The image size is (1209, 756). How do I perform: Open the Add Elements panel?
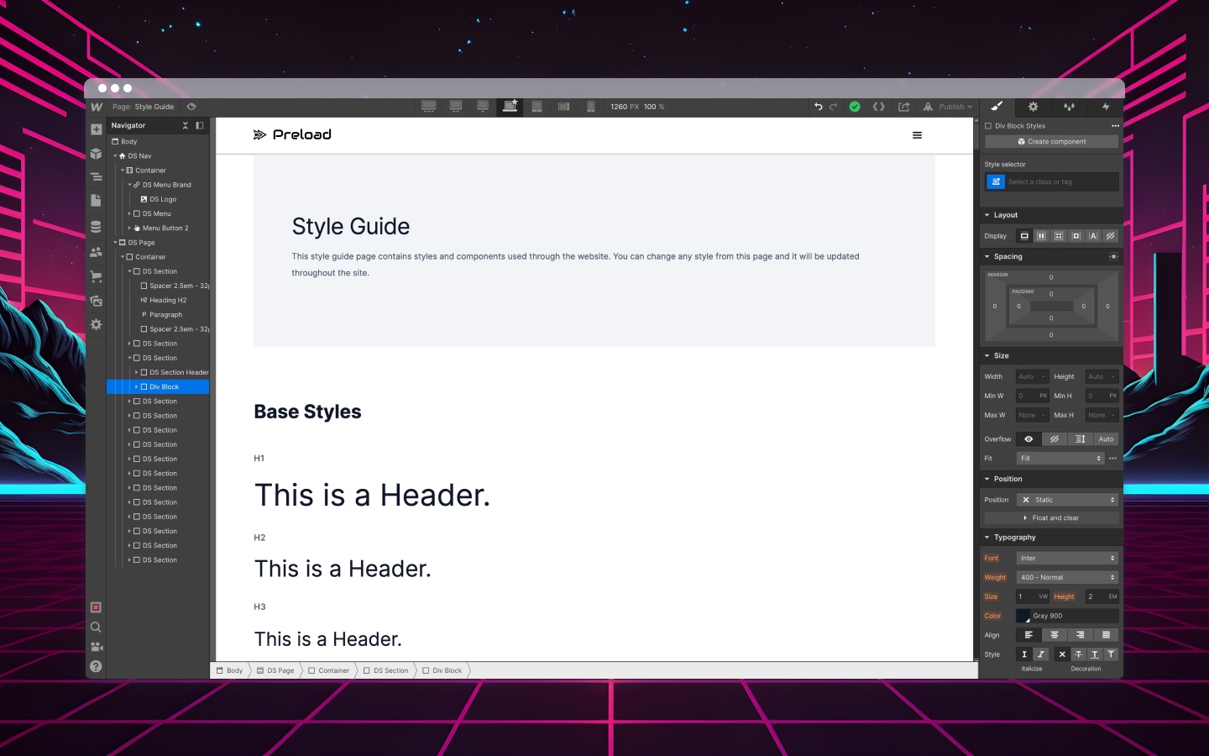(97, 129)
